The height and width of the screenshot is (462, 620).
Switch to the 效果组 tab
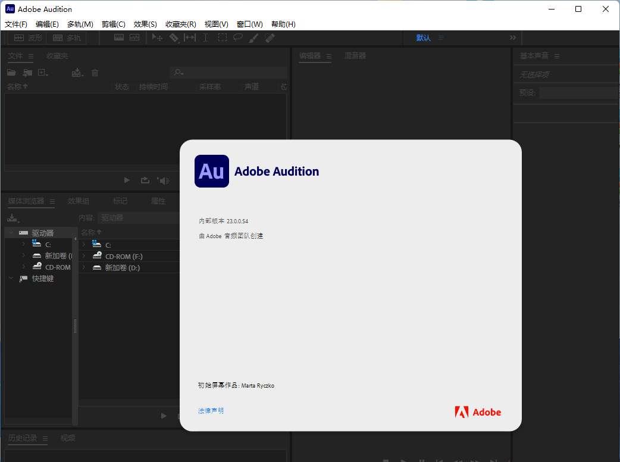click(x=78, y=201)
